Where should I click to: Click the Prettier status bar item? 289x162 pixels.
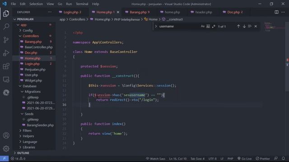tap(263, 158)
